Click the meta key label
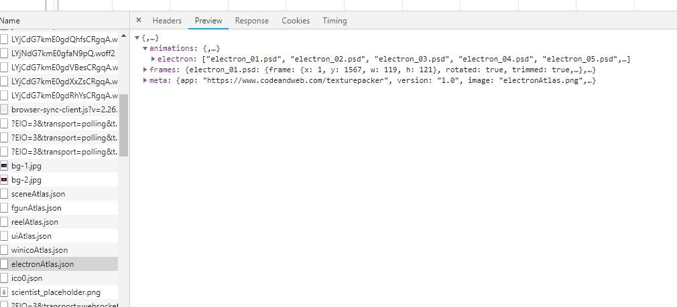This screenshot has height=307, width=677. coord(158,80)
